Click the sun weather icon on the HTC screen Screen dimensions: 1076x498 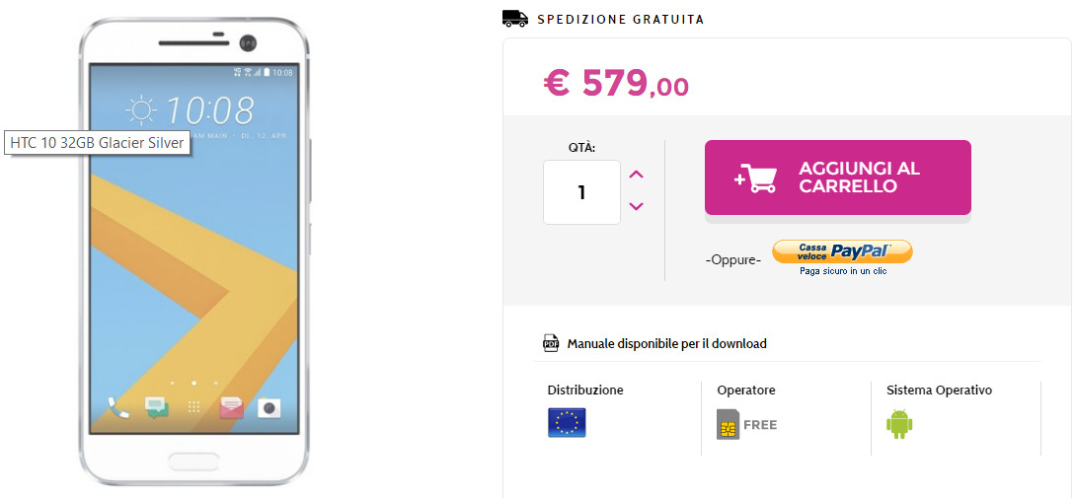point(141,110)
